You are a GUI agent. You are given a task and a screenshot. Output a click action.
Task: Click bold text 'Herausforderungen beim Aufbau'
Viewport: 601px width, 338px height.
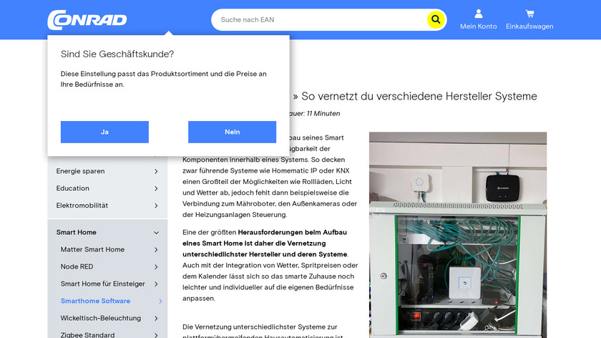point(293,232)
